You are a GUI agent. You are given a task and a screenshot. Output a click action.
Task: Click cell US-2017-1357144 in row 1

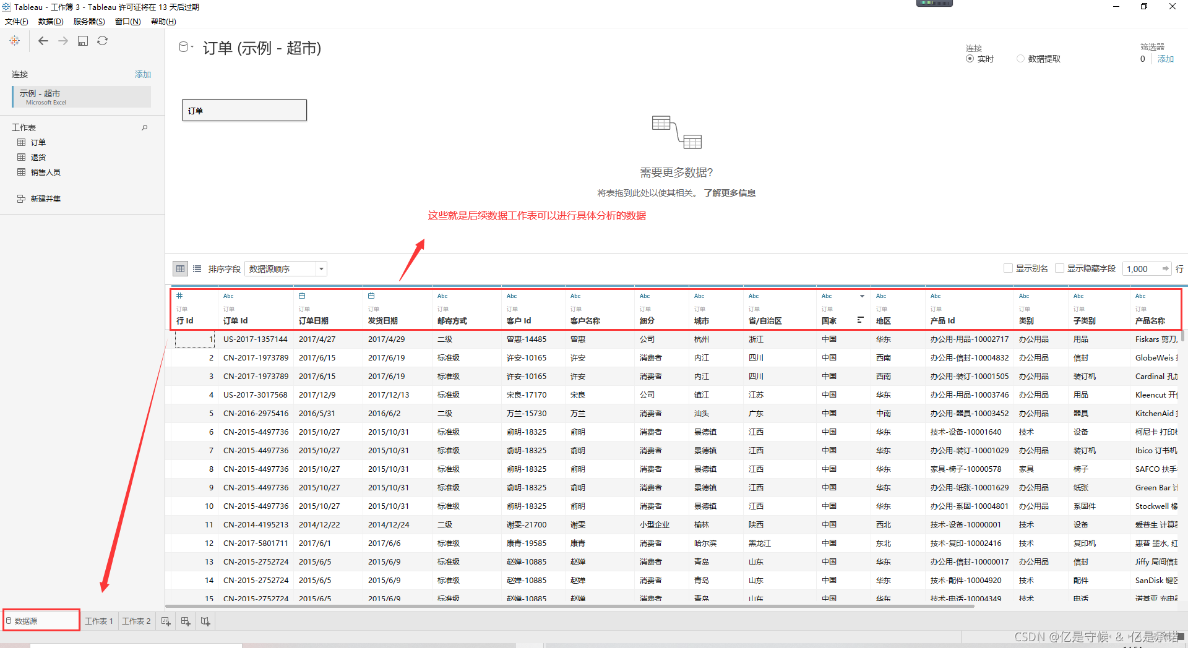(256, 339)
